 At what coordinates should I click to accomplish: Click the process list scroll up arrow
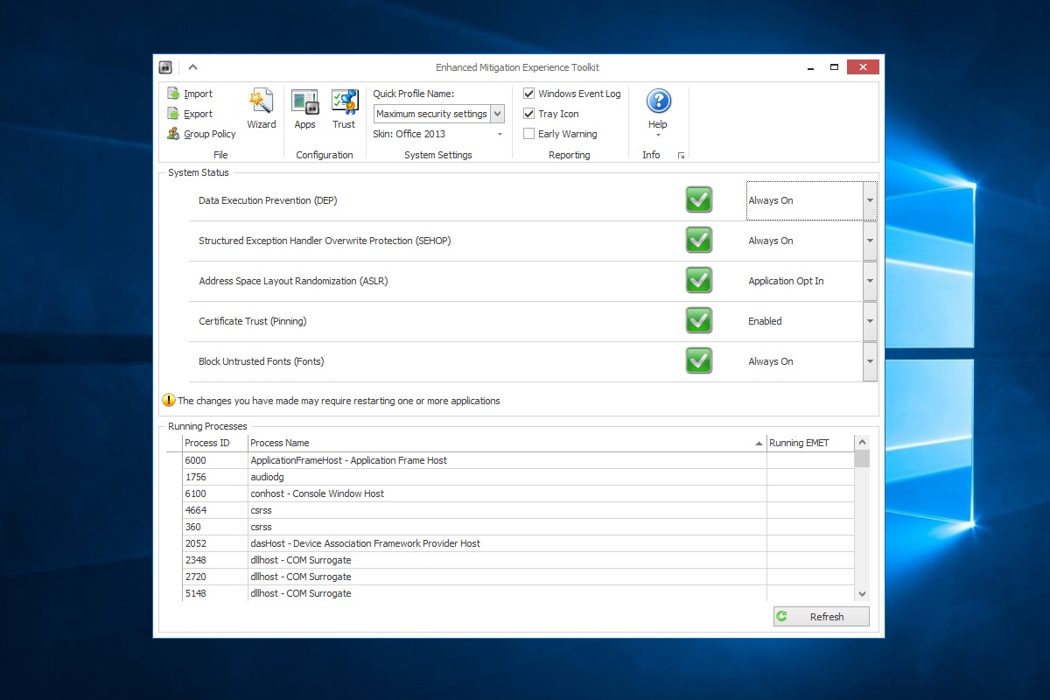(862, 443)
